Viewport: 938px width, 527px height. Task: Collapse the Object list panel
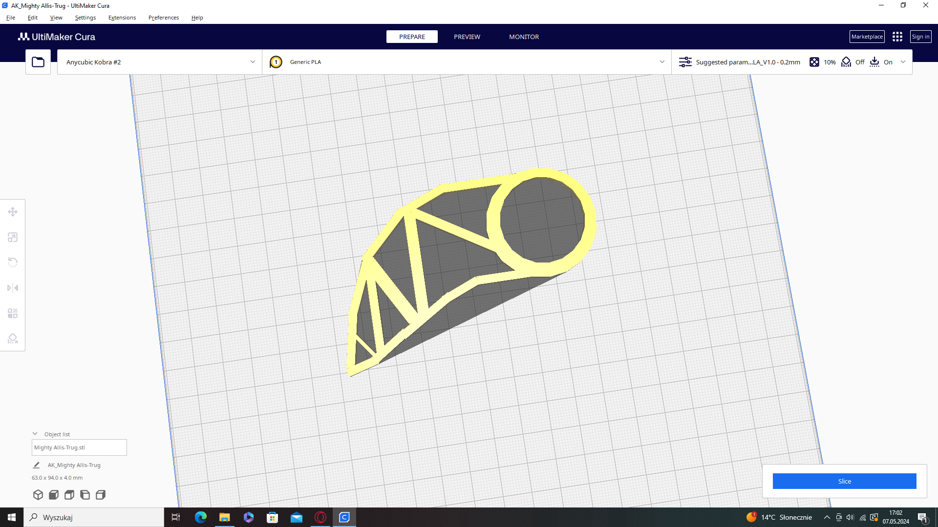(35, 433)
